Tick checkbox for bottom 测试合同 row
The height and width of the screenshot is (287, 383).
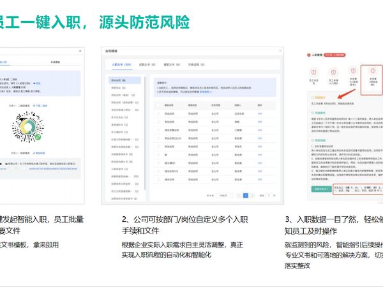click(x=158, y=180)
